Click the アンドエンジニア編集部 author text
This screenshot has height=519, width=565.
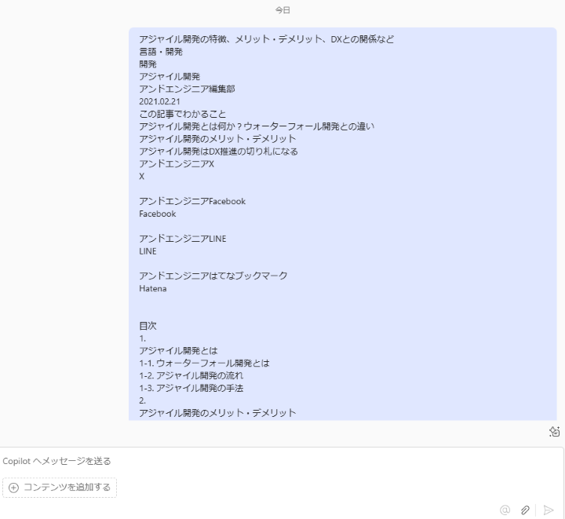[187, 89]
